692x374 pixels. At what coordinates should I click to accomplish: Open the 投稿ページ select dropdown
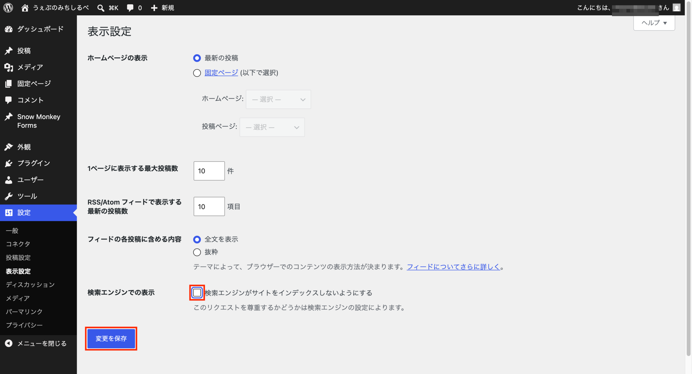tap(272, 127)
